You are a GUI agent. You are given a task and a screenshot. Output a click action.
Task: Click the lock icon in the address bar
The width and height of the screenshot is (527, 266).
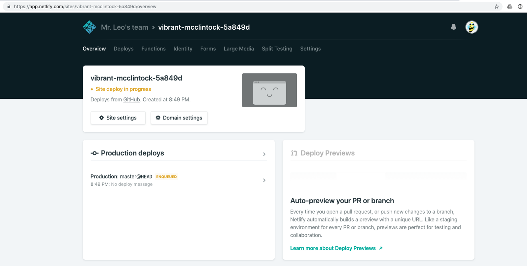tap(9, 7)
